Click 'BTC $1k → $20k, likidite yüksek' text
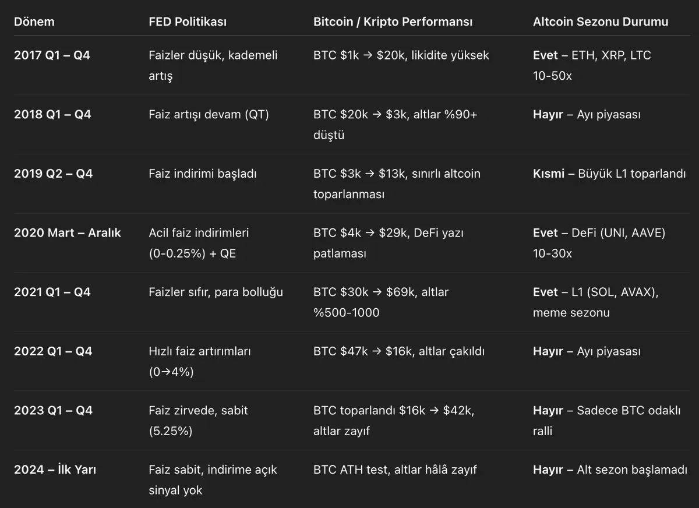The width and height of the screenshot is (699, 508). [401, 55]
